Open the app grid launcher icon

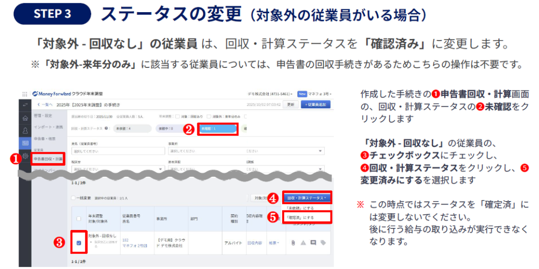(x=24, y=94)
